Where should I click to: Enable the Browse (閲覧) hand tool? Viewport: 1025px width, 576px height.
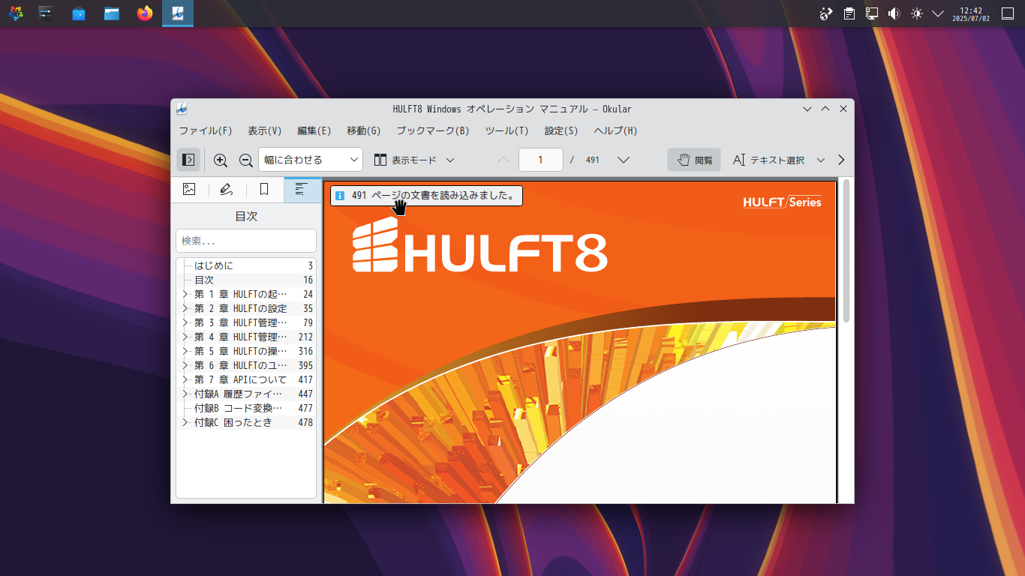[x=694, y=160]
